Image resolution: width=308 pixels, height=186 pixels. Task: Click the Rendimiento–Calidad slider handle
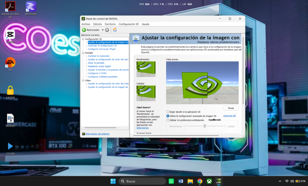(x=205, y=126)
